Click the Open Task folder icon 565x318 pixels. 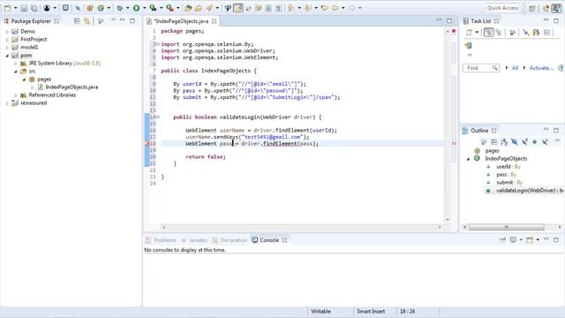(x=199, y=8)
